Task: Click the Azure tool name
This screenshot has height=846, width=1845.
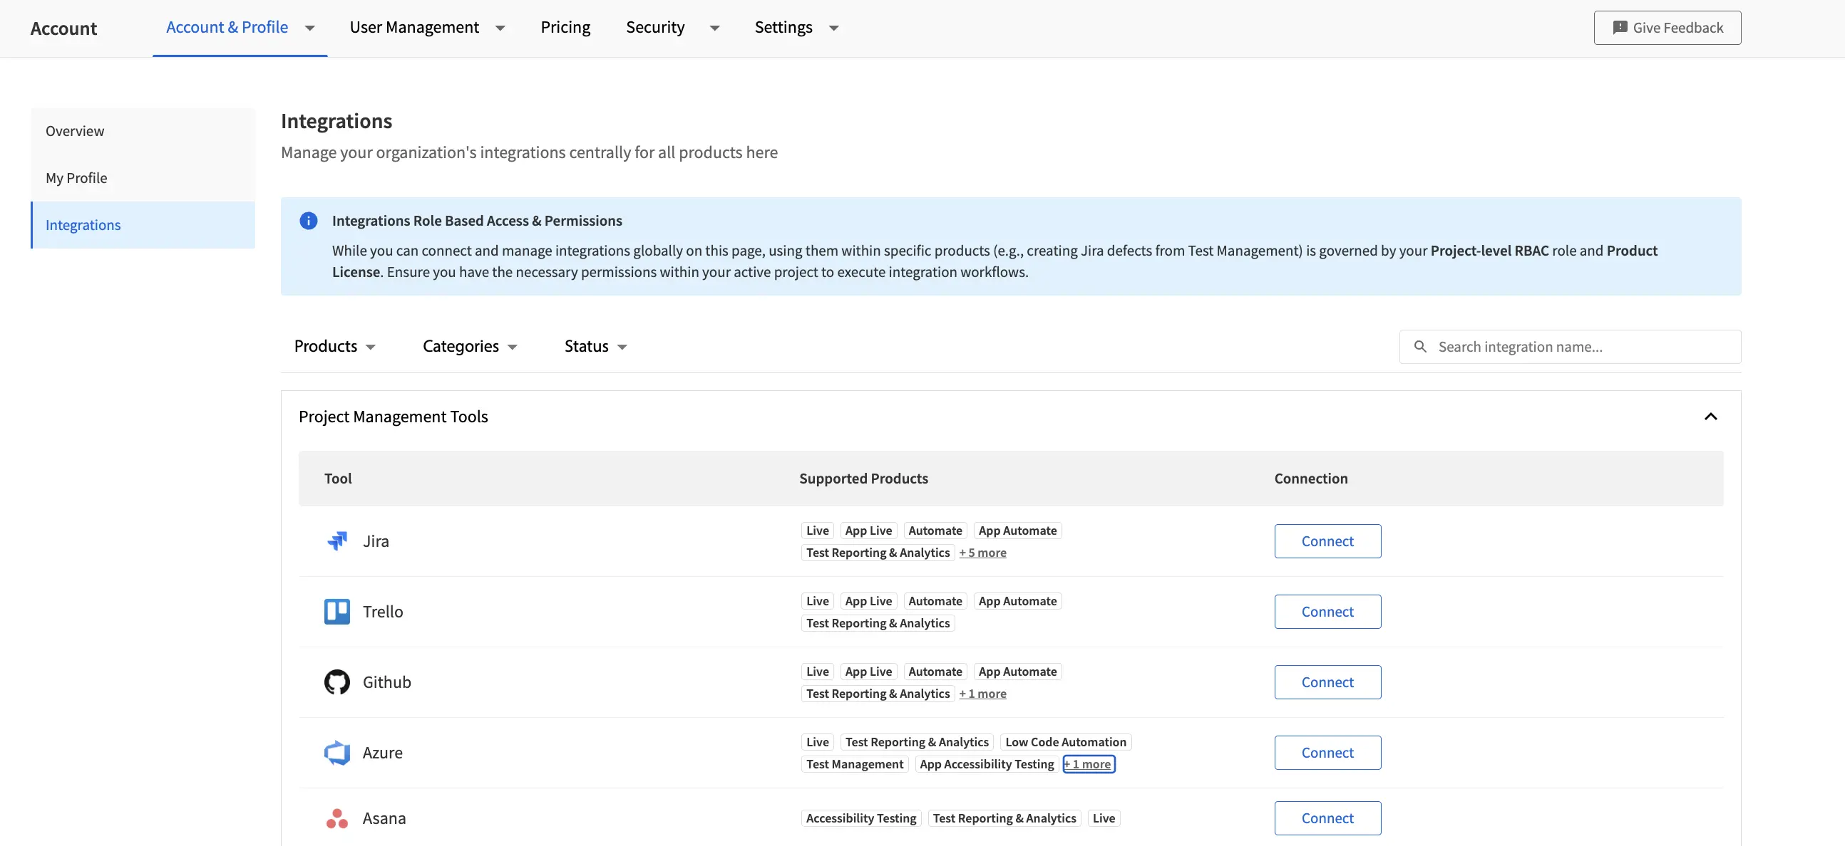Action: tap(382, 752)
